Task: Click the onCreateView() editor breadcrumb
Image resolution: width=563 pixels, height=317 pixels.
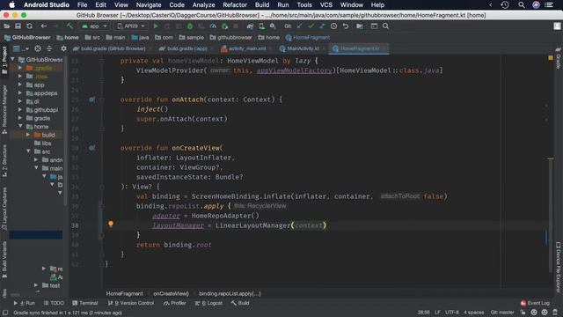Action: click(x=171, y=293)
